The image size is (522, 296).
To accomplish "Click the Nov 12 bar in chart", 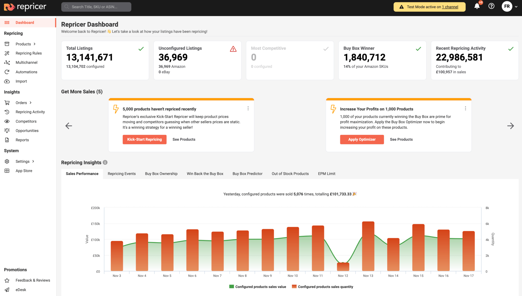I will click(x=343, y=267).
